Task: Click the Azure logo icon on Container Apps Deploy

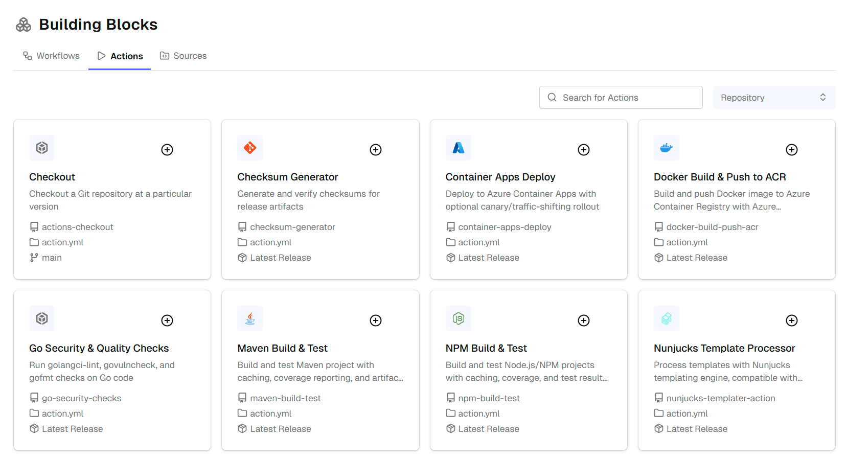Action: pos(459,148)
